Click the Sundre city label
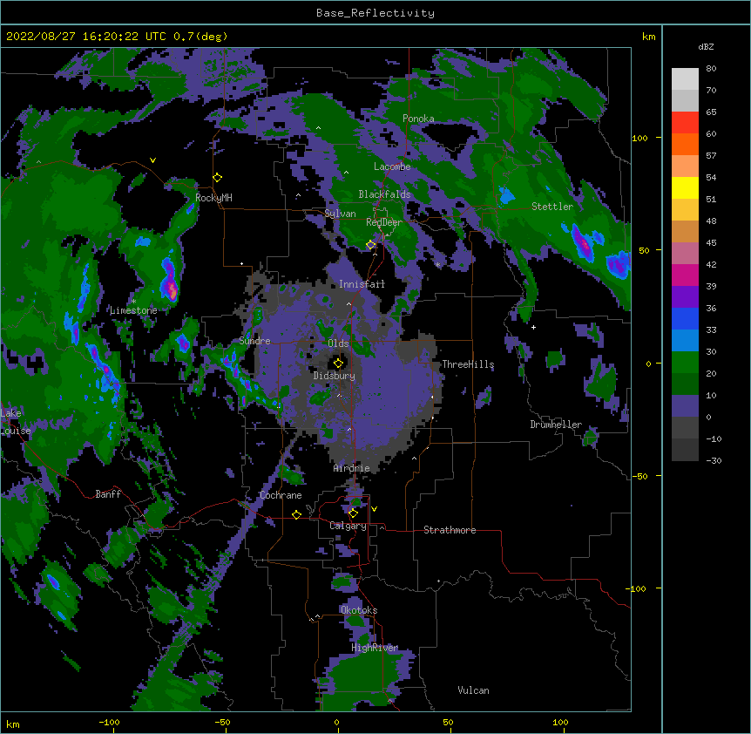Screen dimensions: 751x734 (254, 341)
